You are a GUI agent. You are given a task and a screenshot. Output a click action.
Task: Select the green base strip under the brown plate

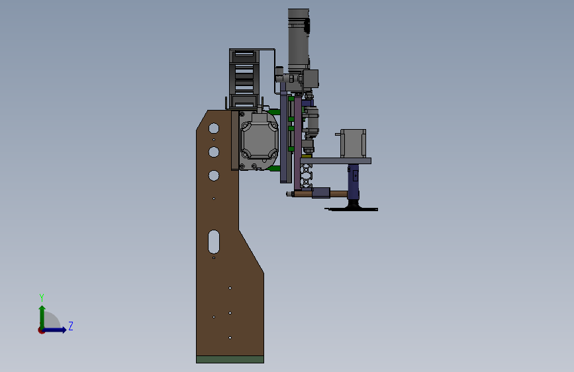click(230, 359)
